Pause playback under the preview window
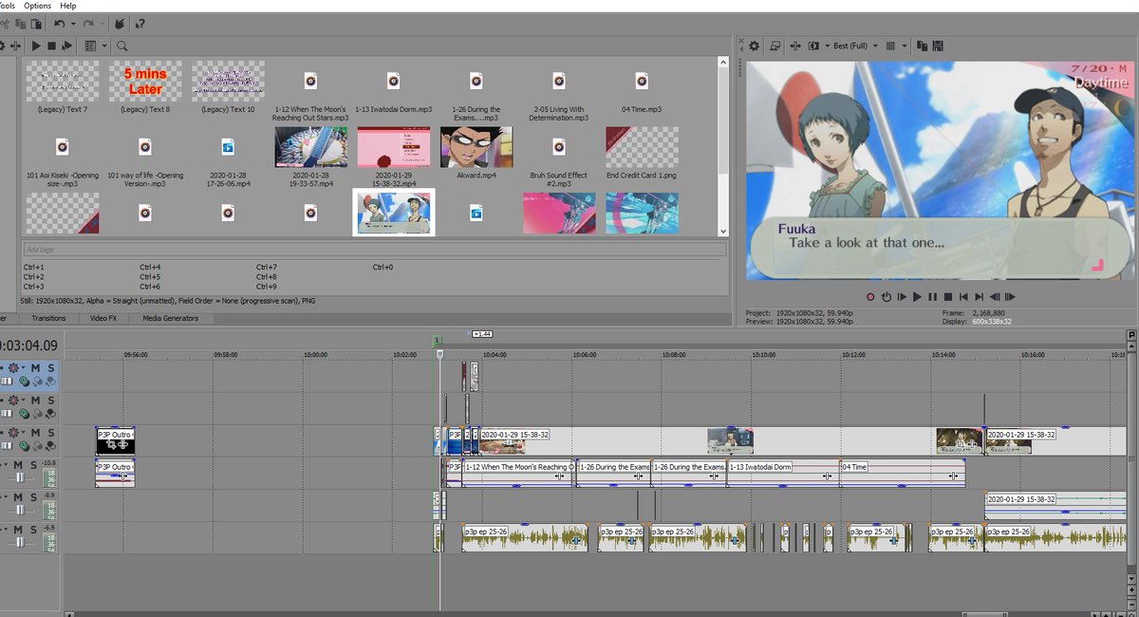 point(932,297)
